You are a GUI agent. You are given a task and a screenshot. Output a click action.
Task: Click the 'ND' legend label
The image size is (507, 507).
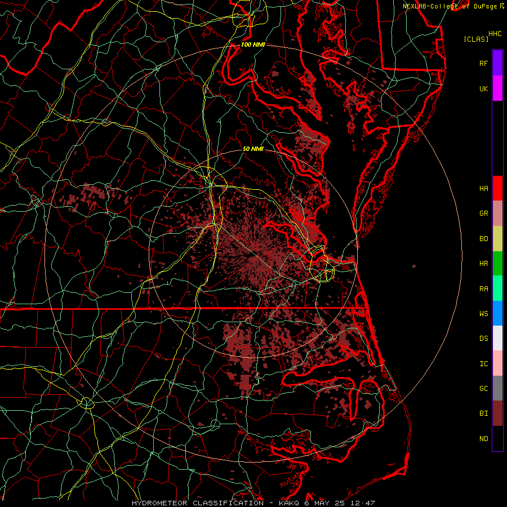pyautogui.click(x=483, y=438)
